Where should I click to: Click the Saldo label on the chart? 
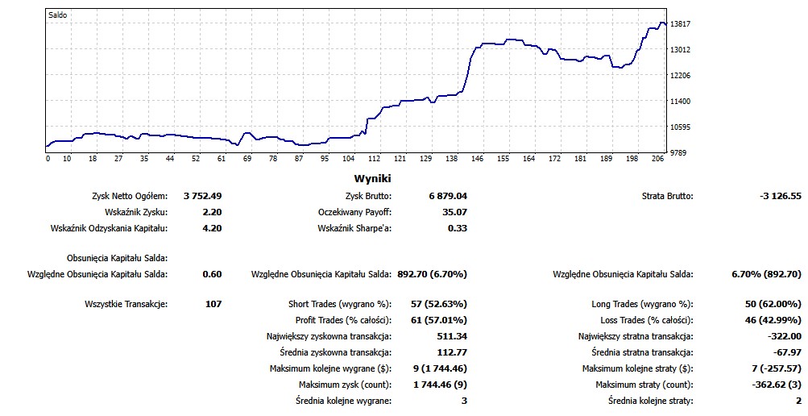pos(58,15)
